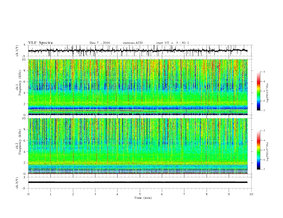The height and width of the screenshot is (218, 283).
Task: Click time axis tick label "9"
Action: pos(229,194)
